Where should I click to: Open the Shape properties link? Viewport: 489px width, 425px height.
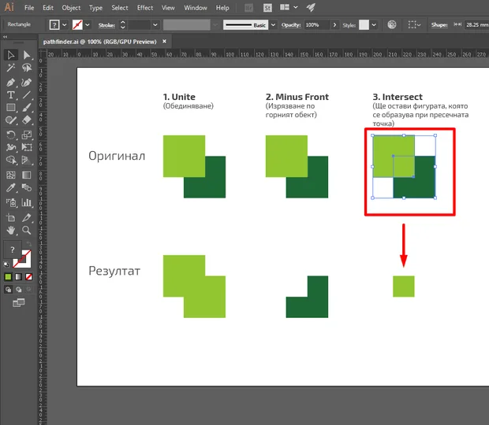(x=439, y=24)
